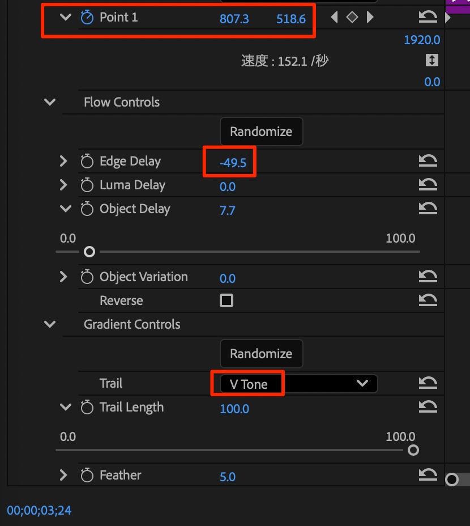
Task: Toggle the Point 1 animation stopwatch
Action: tap(87, 18)
